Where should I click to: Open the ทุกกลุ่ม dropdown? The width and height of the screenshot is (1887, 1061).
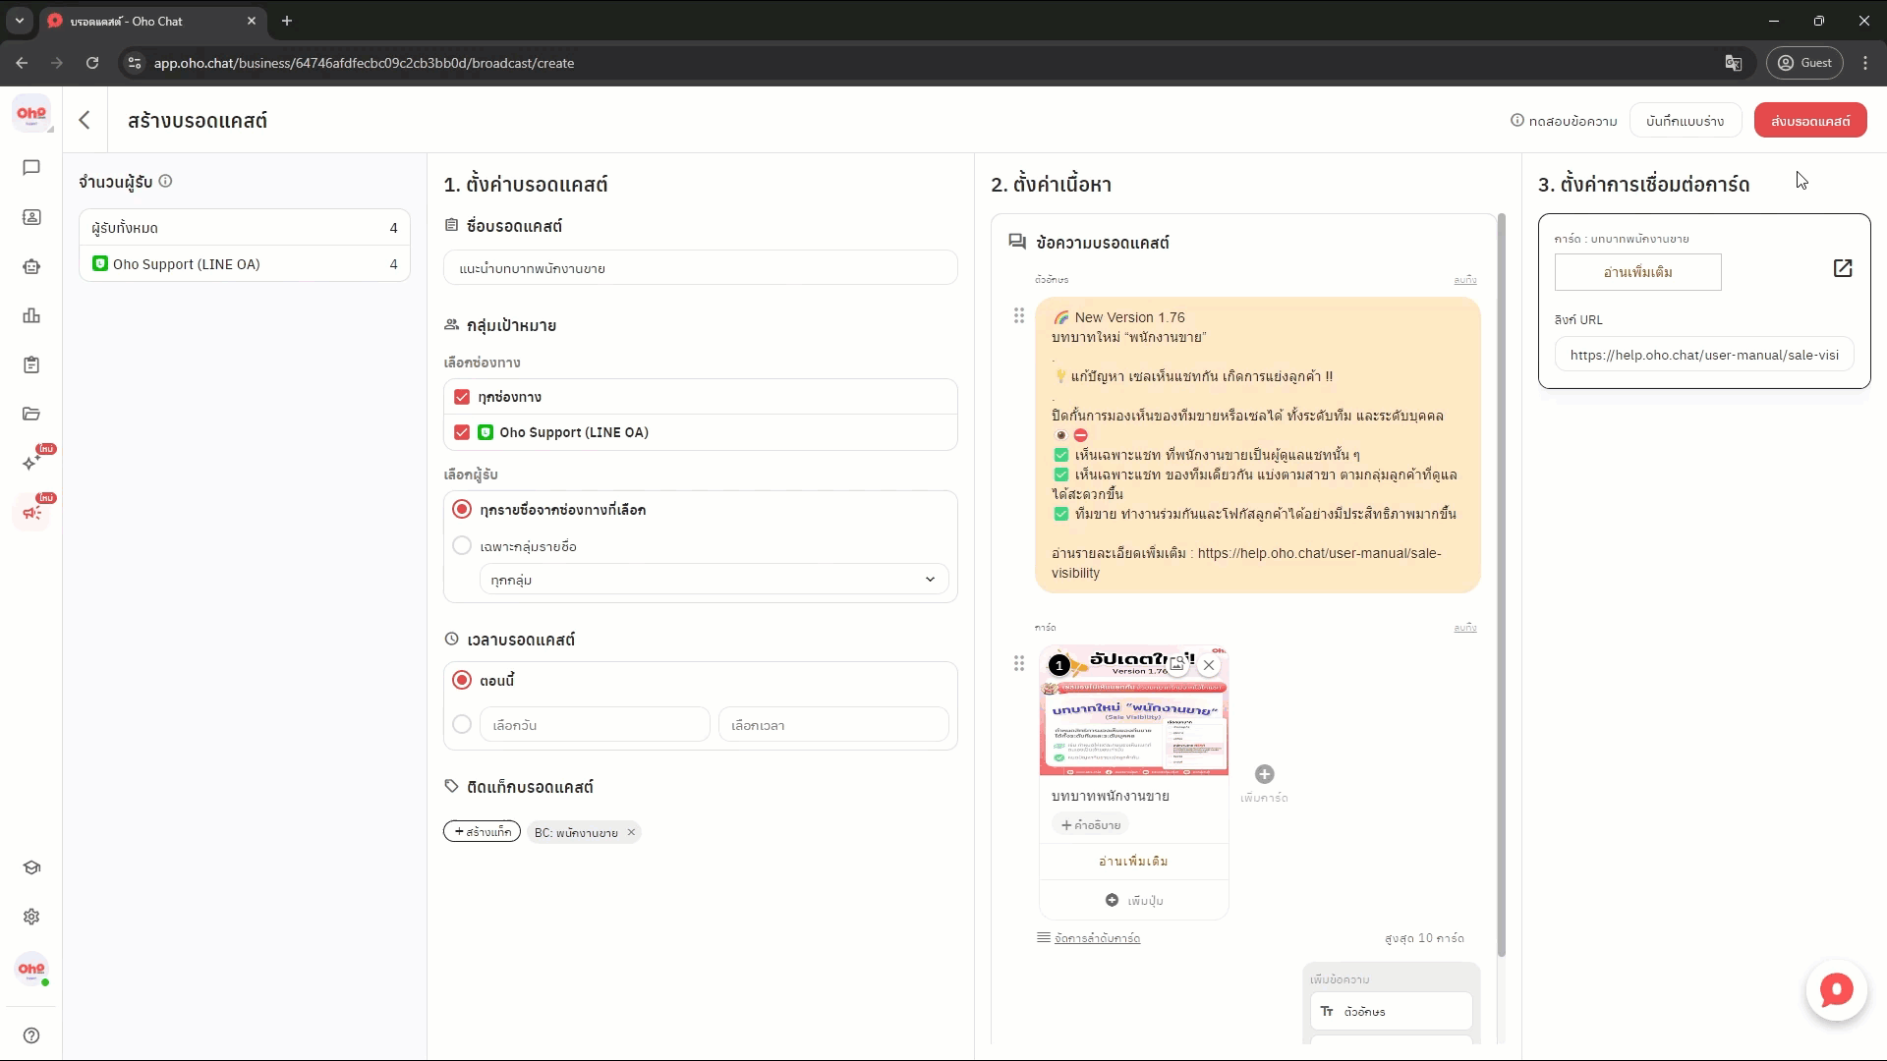(x=714, y=580)
